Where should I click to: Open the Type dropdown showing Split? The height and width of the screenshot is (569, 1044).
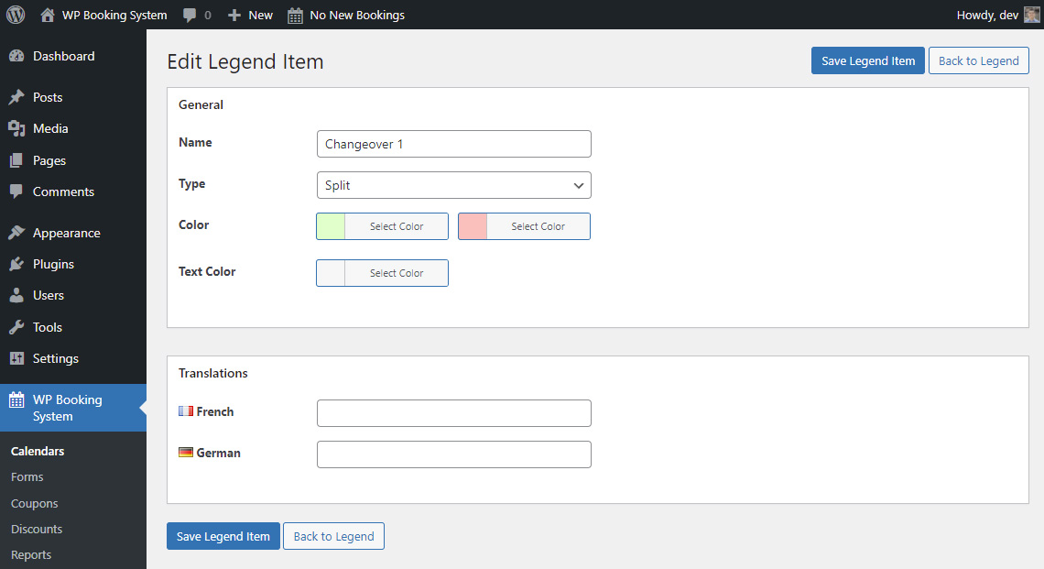tap(454, 185)
